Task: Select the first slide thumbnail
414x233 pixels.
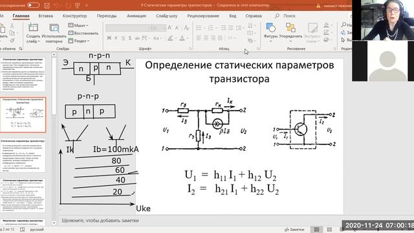Action: coord(23,74)
